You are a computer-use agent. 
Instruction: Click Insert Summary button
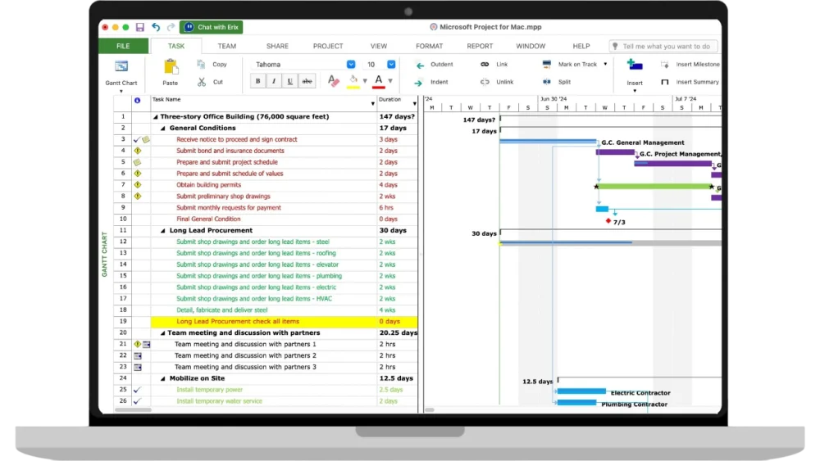tap(690, 82)
